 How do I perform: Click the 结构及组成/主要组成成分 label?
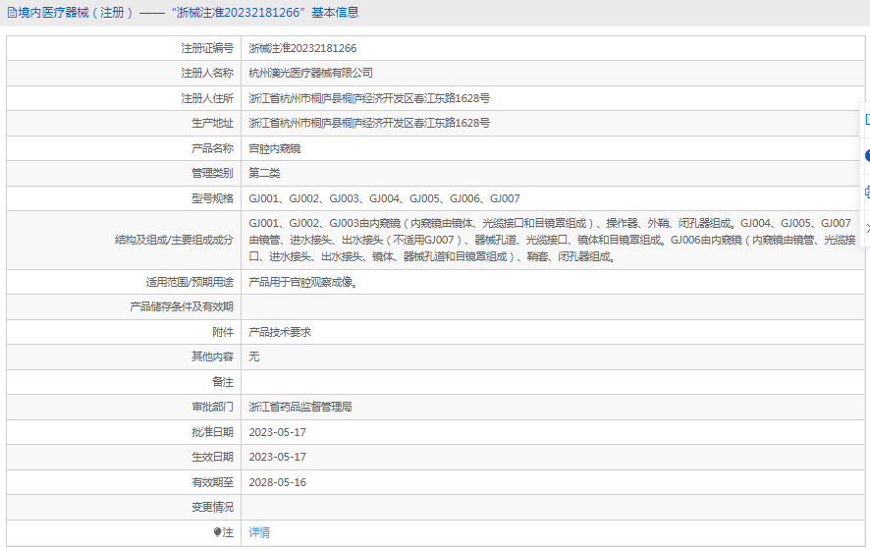174,240
